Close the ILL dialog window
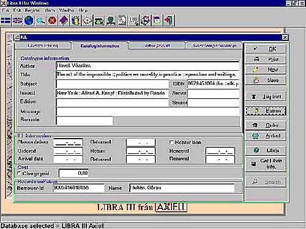Image resolution: width=306 pixels, height=229 pixels. (x=285, y=37)
